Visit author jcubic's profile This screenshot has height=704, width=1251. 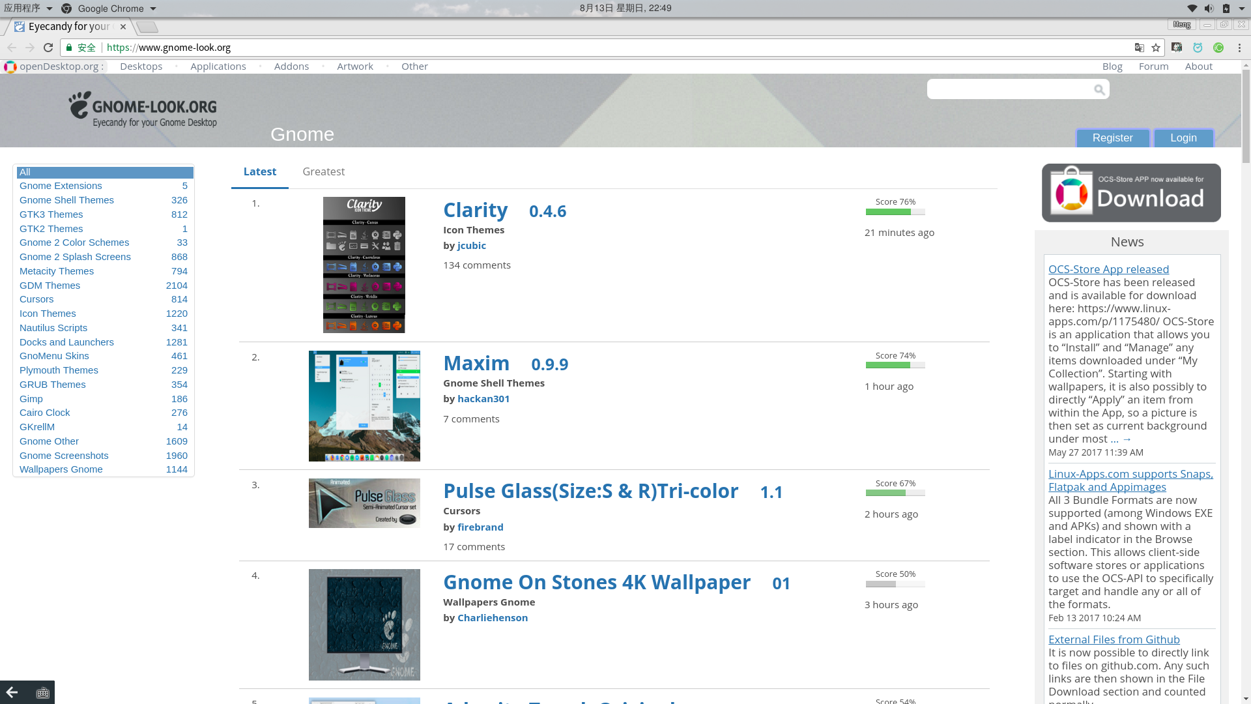point(472,246)
